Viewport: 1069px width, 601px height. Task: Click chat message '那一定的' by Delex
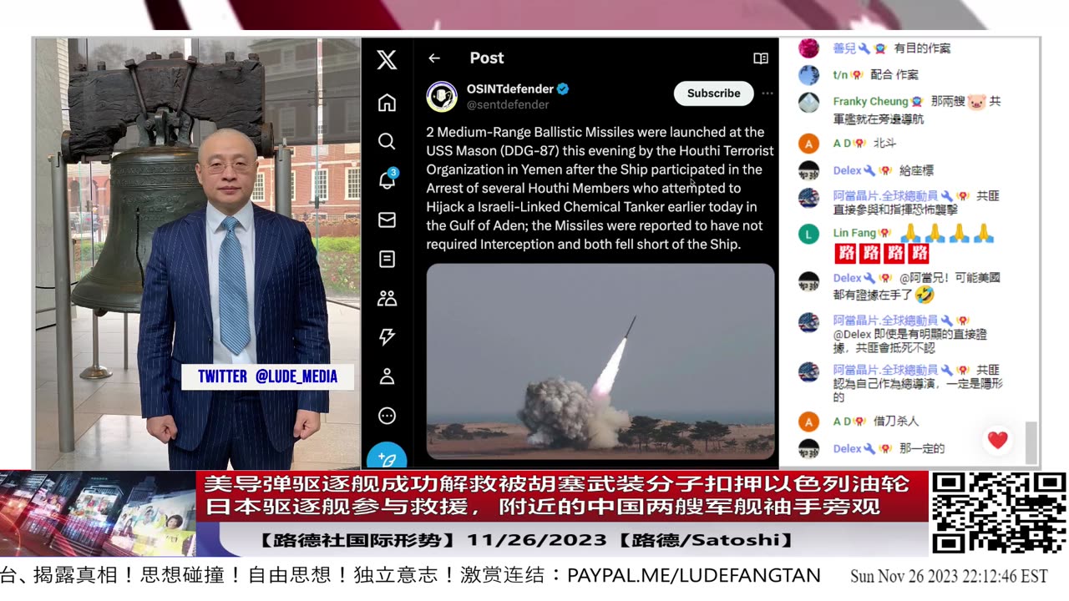(x=922, y=448)
